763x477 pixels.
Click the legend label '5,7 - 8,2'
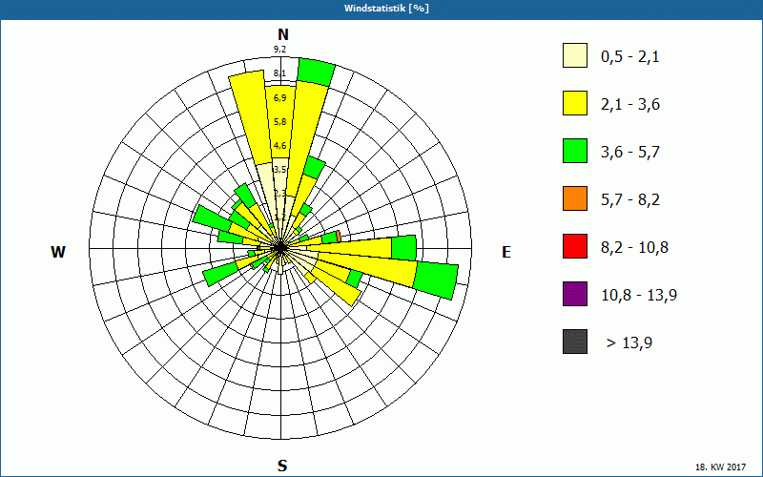630,200
